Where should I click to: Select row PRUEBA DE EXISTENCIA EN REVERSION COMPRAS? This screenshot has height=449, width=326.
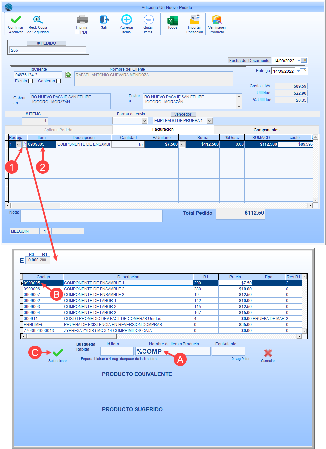[160, 325]
